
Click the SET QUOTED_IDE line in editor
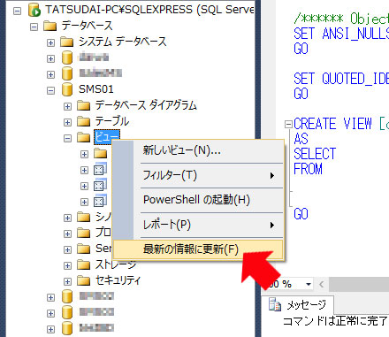(341, 79)
